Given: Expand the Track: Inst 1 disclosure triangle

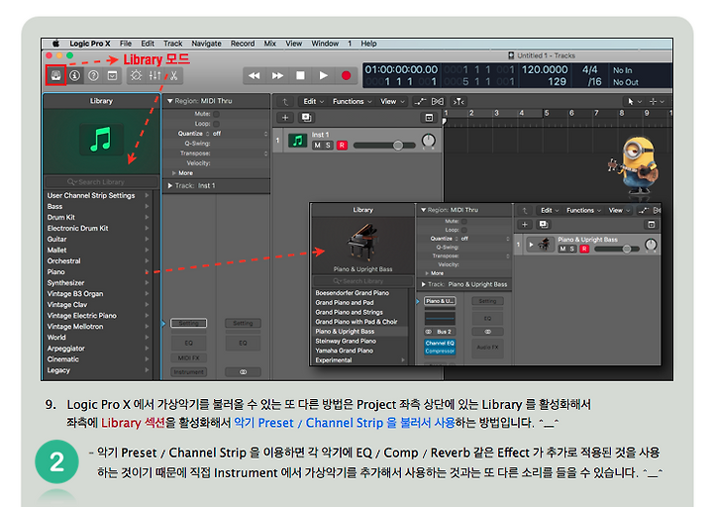Looking at the screenshot, I should [x=170, y=185].
